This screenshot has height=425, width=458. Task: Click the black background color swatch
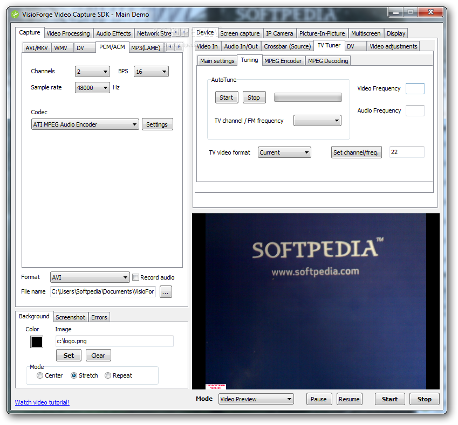pos(37,342)
